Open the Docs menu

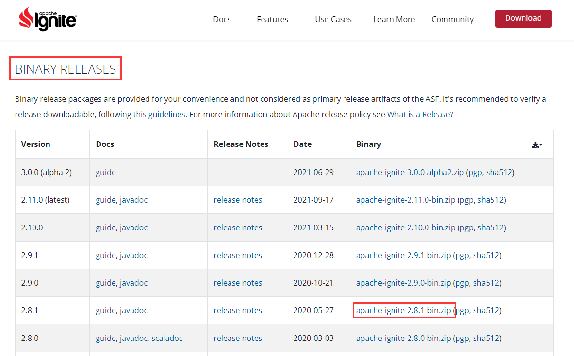point(222,19)
